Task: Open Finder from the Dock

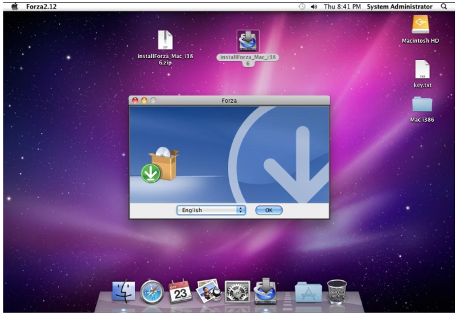Action: pos(124,291)
